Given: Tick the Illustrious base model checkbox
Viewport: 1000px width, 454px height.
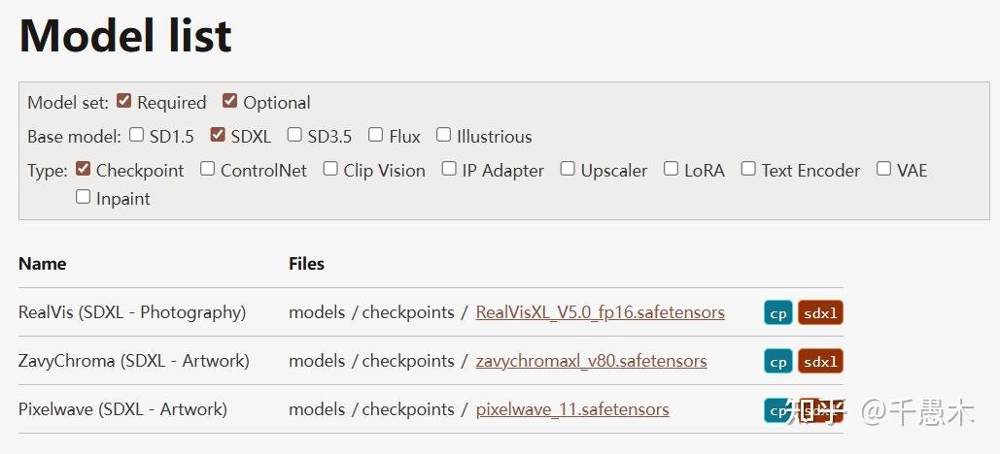Looking at the screenshot, I should coord(443,135).
